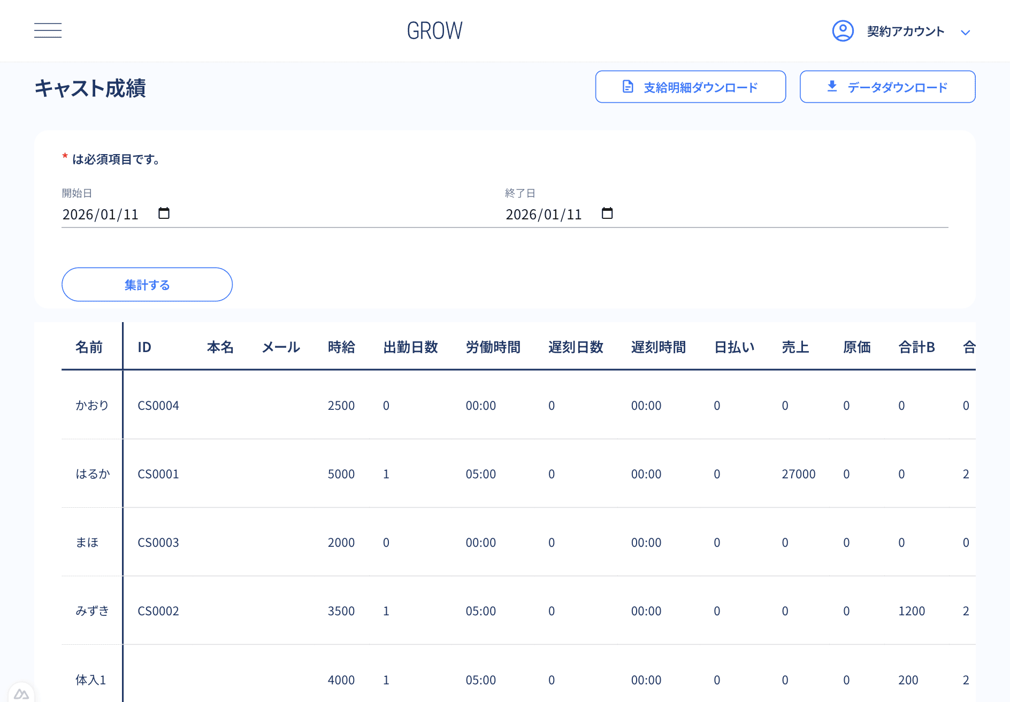Click the download arrow icon on データダウンロード
This screenshot has height=702, width=1010.
tap(832, 86)
